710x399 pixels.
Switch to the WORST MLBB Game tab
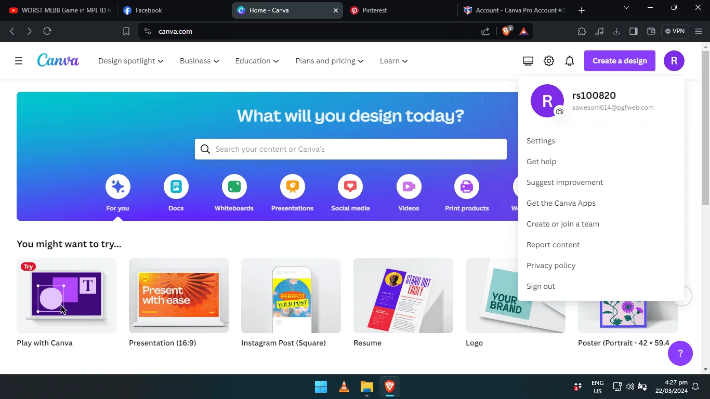[x=60, y=10]
